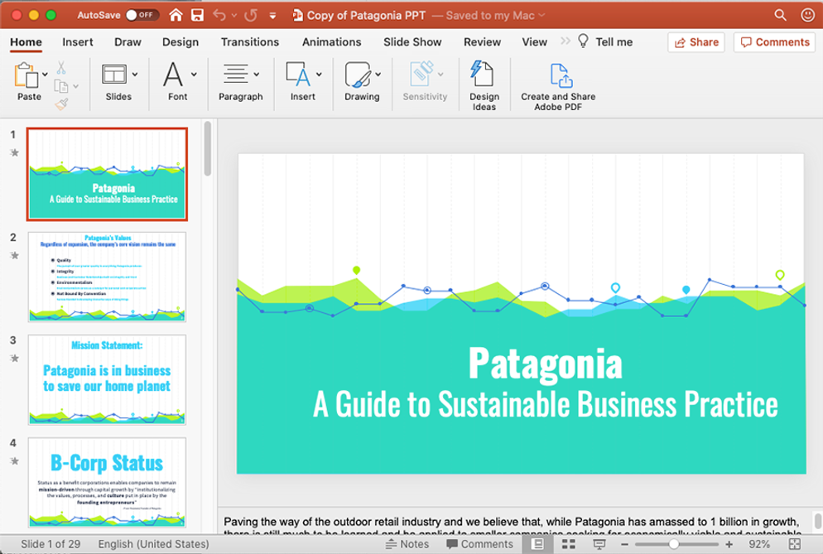Toggle the AutoSave switch
The height and width of the screenshot is (554, 823).
(x=142, y=15)
